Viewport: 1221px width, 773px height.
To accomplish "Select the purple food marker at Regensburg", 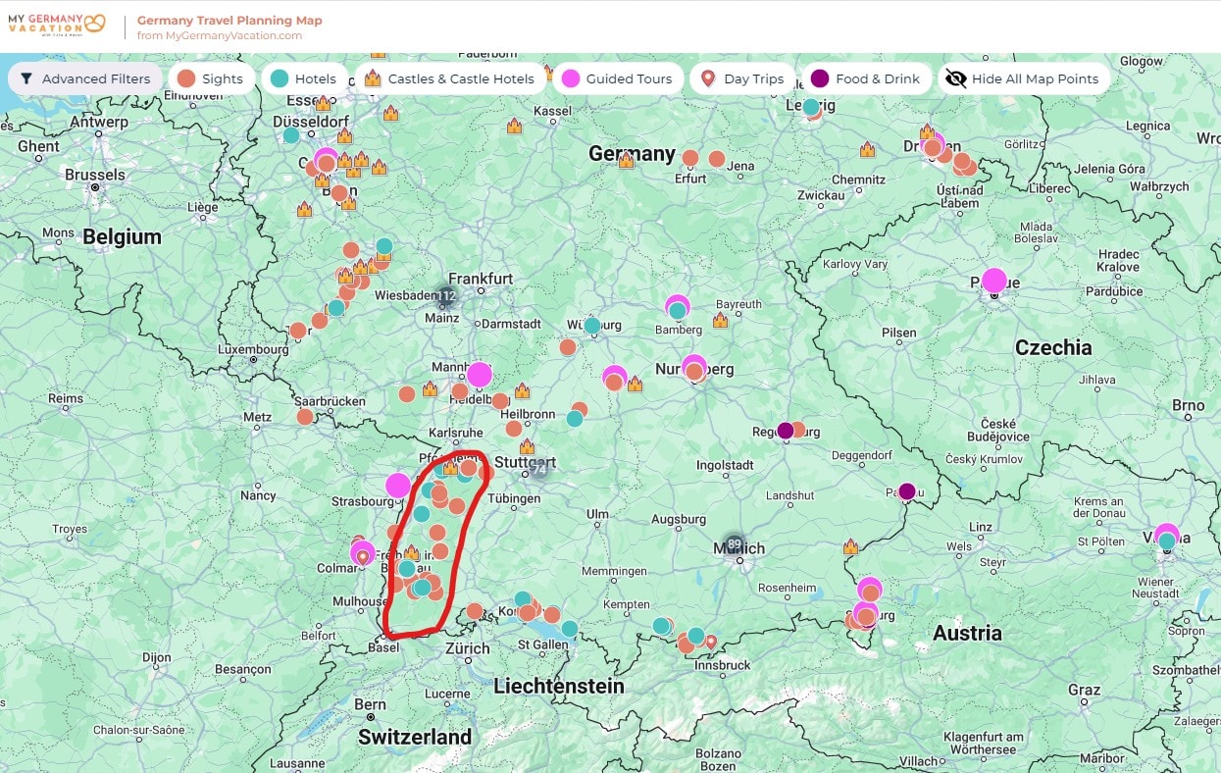I will pyautogui.click(x=785, y=431).
